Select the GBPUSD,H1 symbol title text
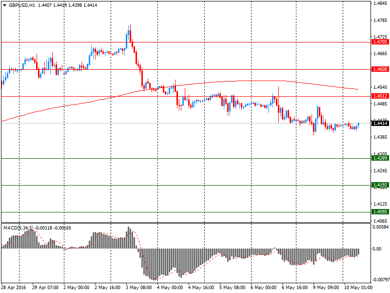Screen dimensions: 390x293 click(x=22, y=5)
